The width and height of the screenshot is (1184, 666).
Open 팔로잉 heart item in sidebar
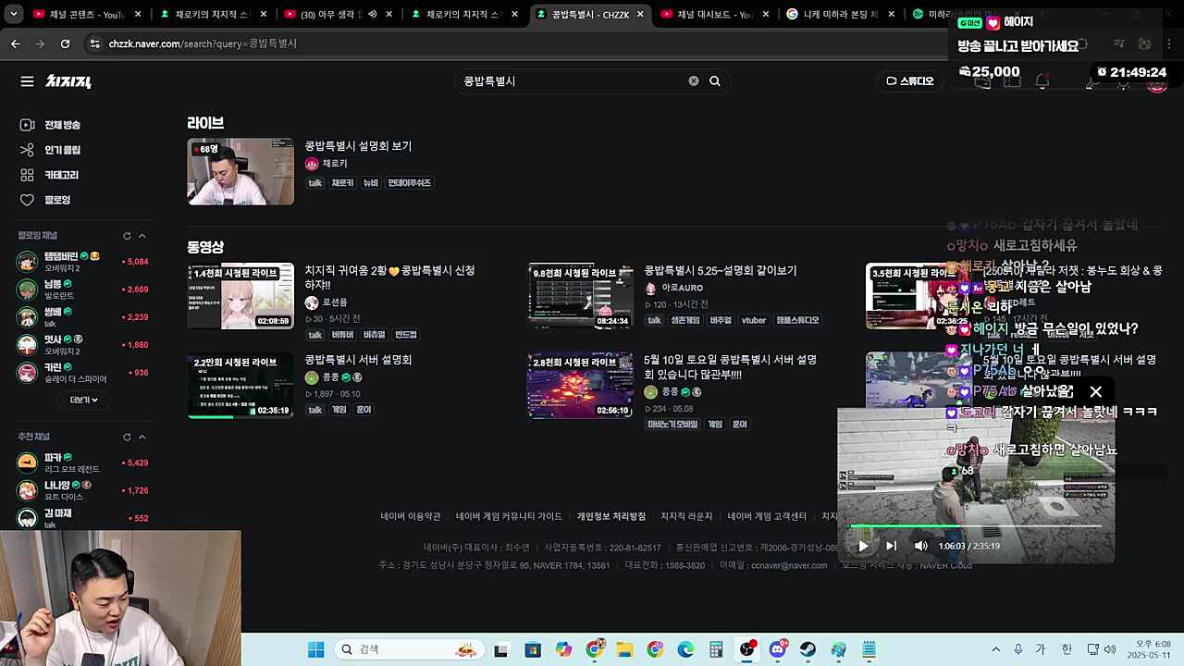[x=57, y=200]
